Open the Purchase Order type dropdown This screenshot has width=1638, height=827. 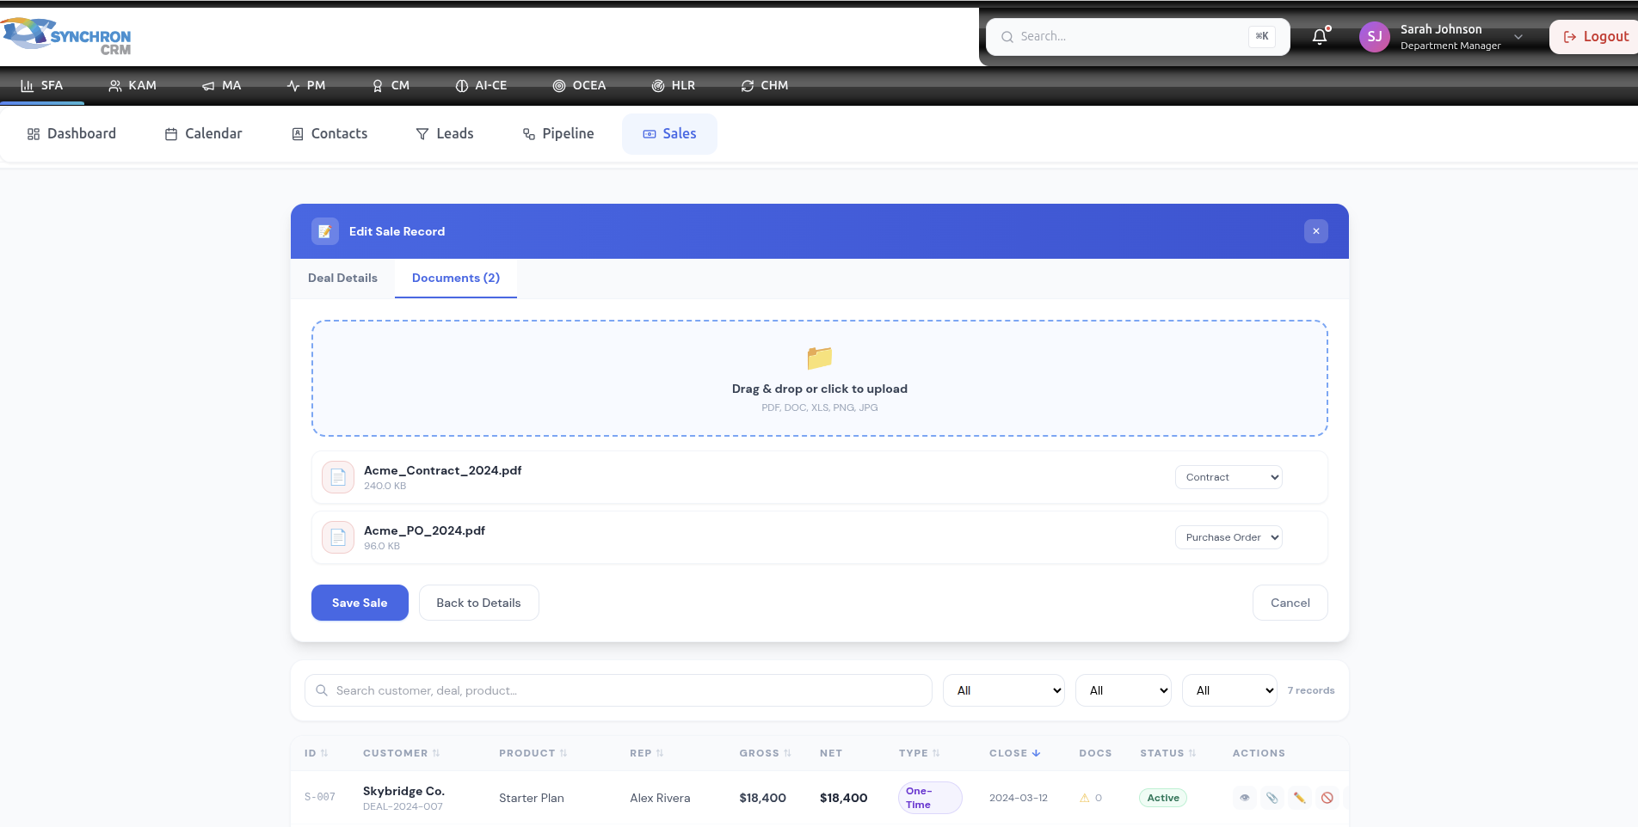1228,537
